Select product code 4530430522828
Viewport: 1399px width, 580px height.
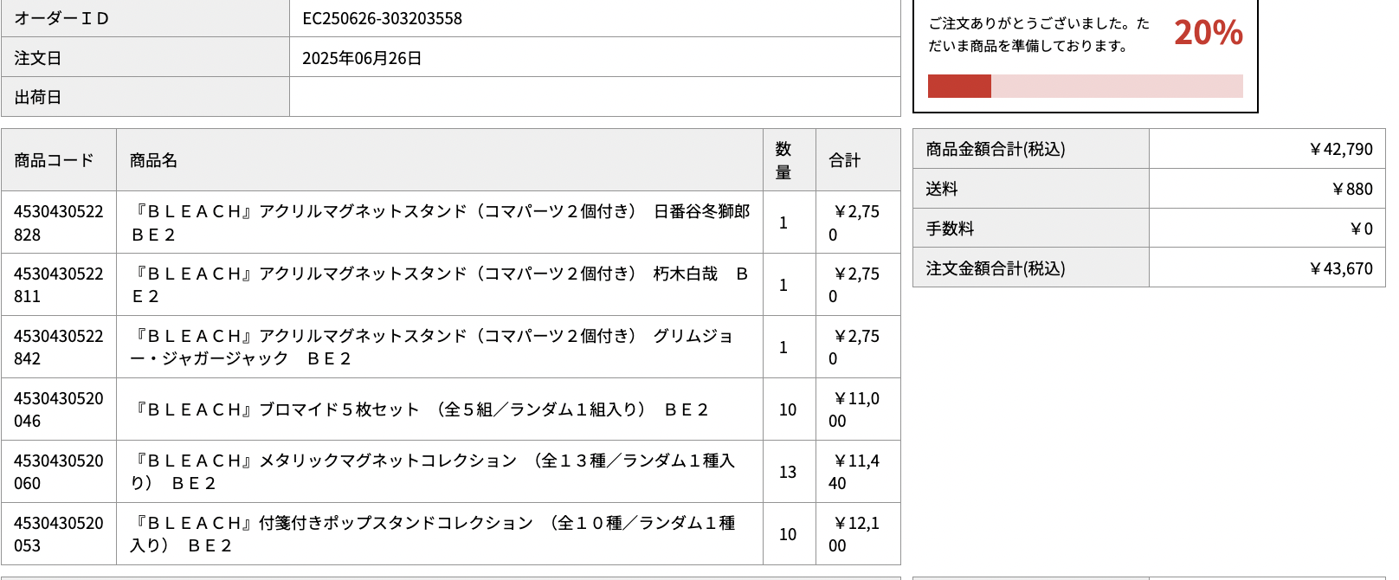click(58, 222)
